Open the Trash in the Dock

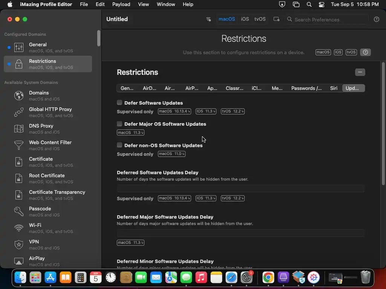[366, 277]
